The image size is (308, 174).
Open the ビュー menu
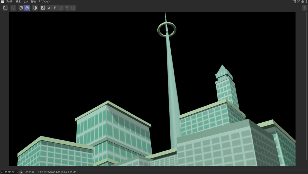[26, 2]
